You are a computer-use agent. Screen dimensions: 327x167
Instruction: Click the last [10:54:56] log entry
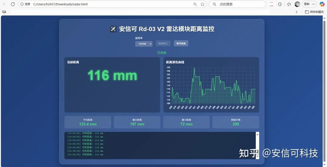[85, 155]
